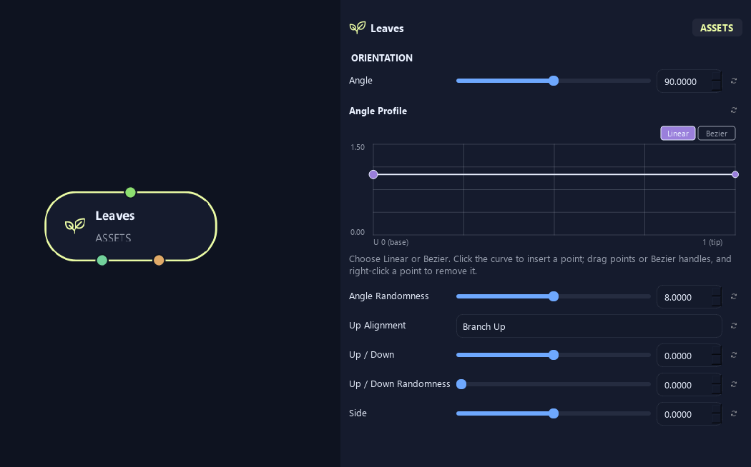Click the Up / Down Randomness slider handle
Viewport: 751px width, 467px height.
[x=461, y=384]
